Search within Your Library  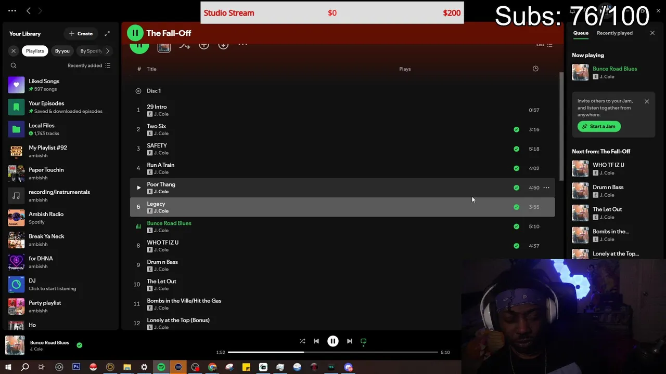[x=14, y=65]
